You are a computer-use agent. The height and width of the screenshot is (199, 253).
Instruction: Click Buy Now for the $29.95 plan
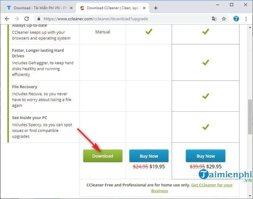tap(206, 156)
